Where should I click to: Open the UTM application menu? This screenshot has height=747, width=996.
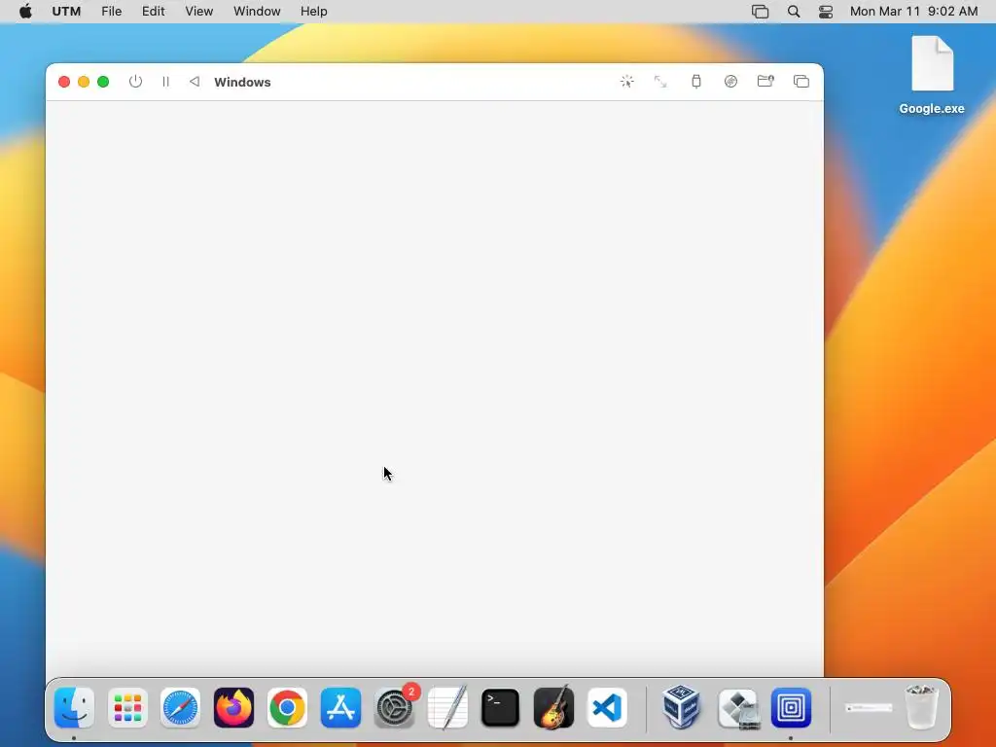tap(66, 12)
